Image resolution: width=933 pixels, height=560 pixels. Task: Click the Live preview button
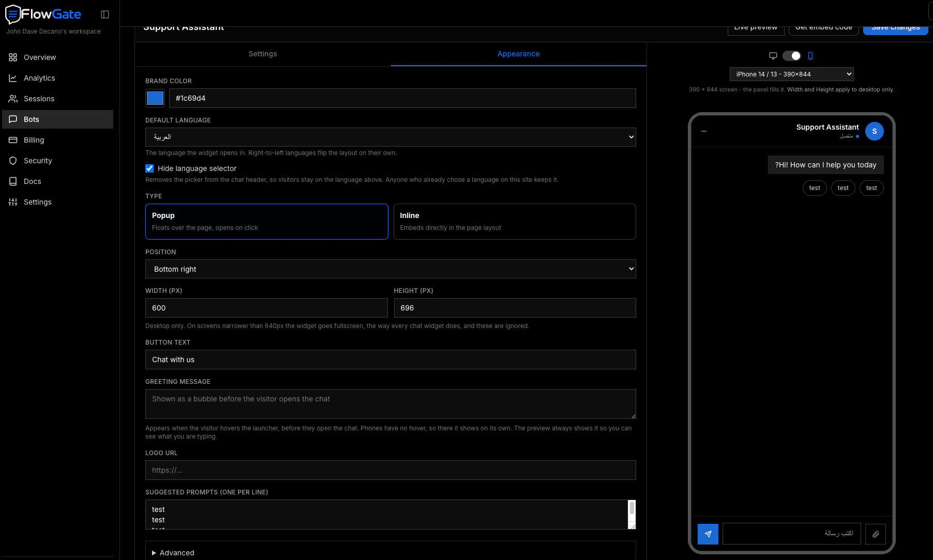pos(756,30)
